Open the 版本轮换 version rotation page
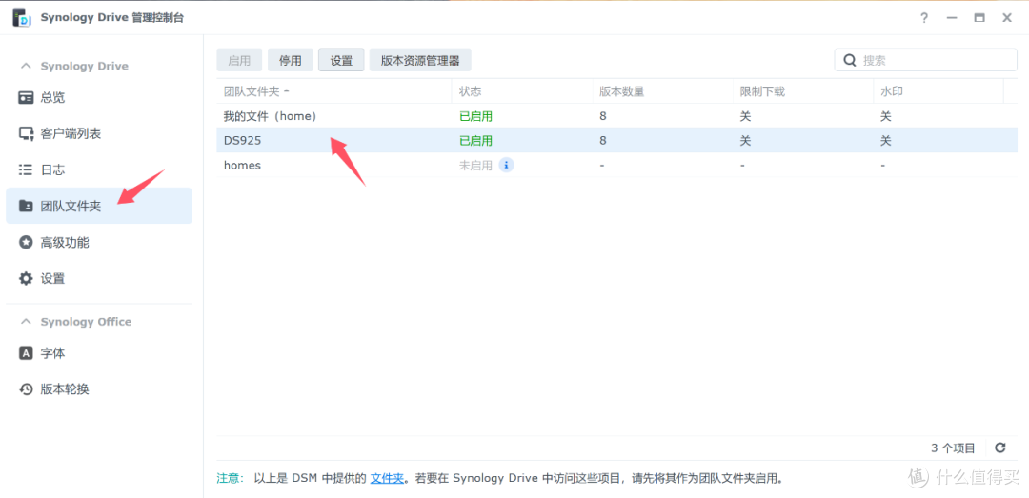This screenshot has width=1029, height=498. [x=98, y=389]
